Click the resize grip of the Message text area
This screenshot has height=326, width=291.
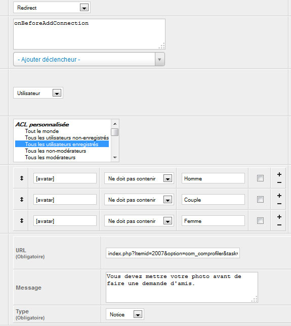(x=255, y=299)
